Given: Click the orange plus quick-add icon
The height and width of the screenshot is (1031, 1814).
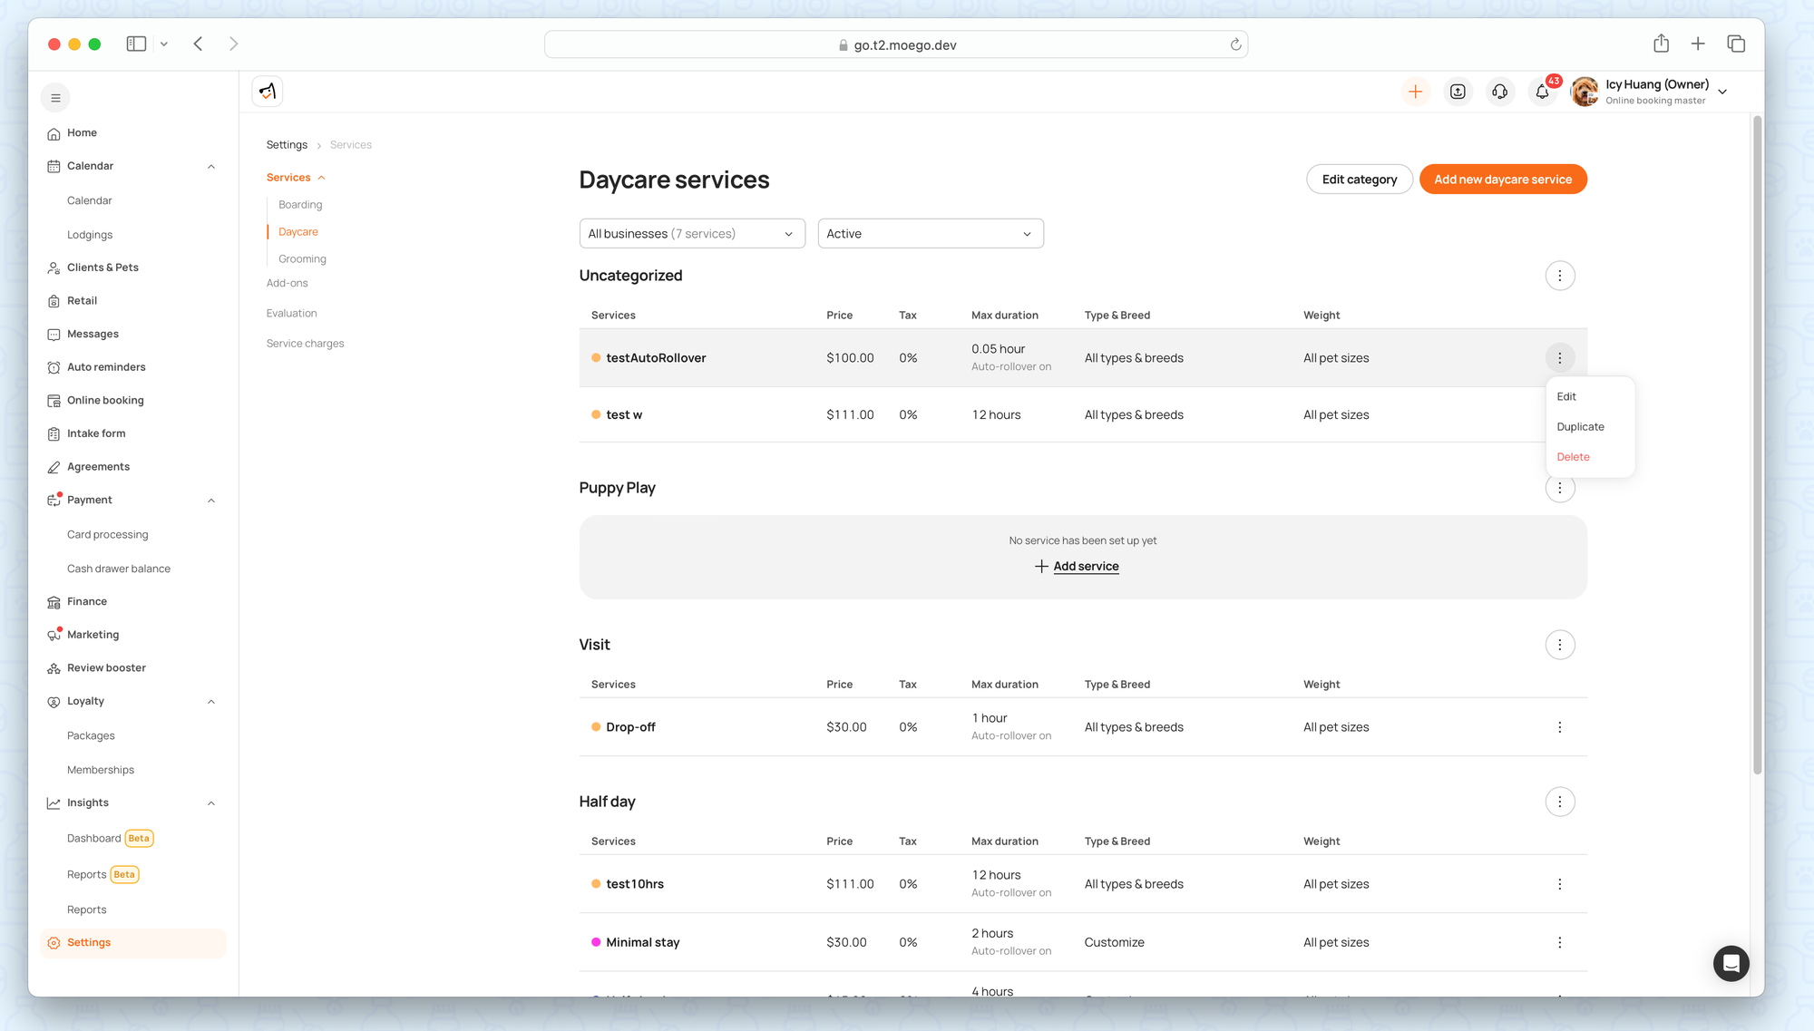Looking at the screenshot, I should (x=1415, y=92).
